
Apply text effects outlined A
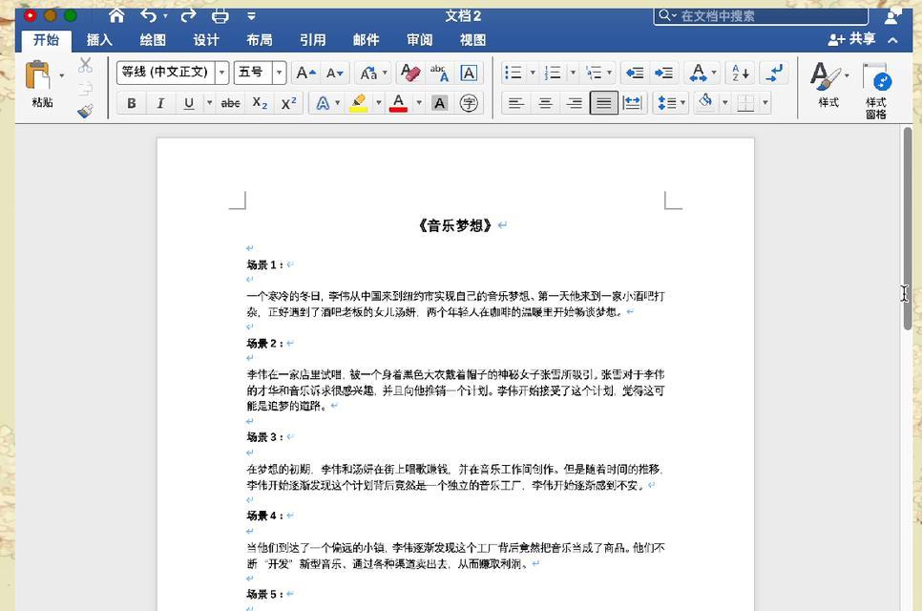click(323, 103)
